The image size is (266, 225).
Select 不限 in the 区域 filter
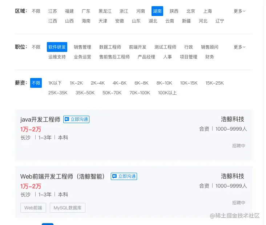[36, 11]
